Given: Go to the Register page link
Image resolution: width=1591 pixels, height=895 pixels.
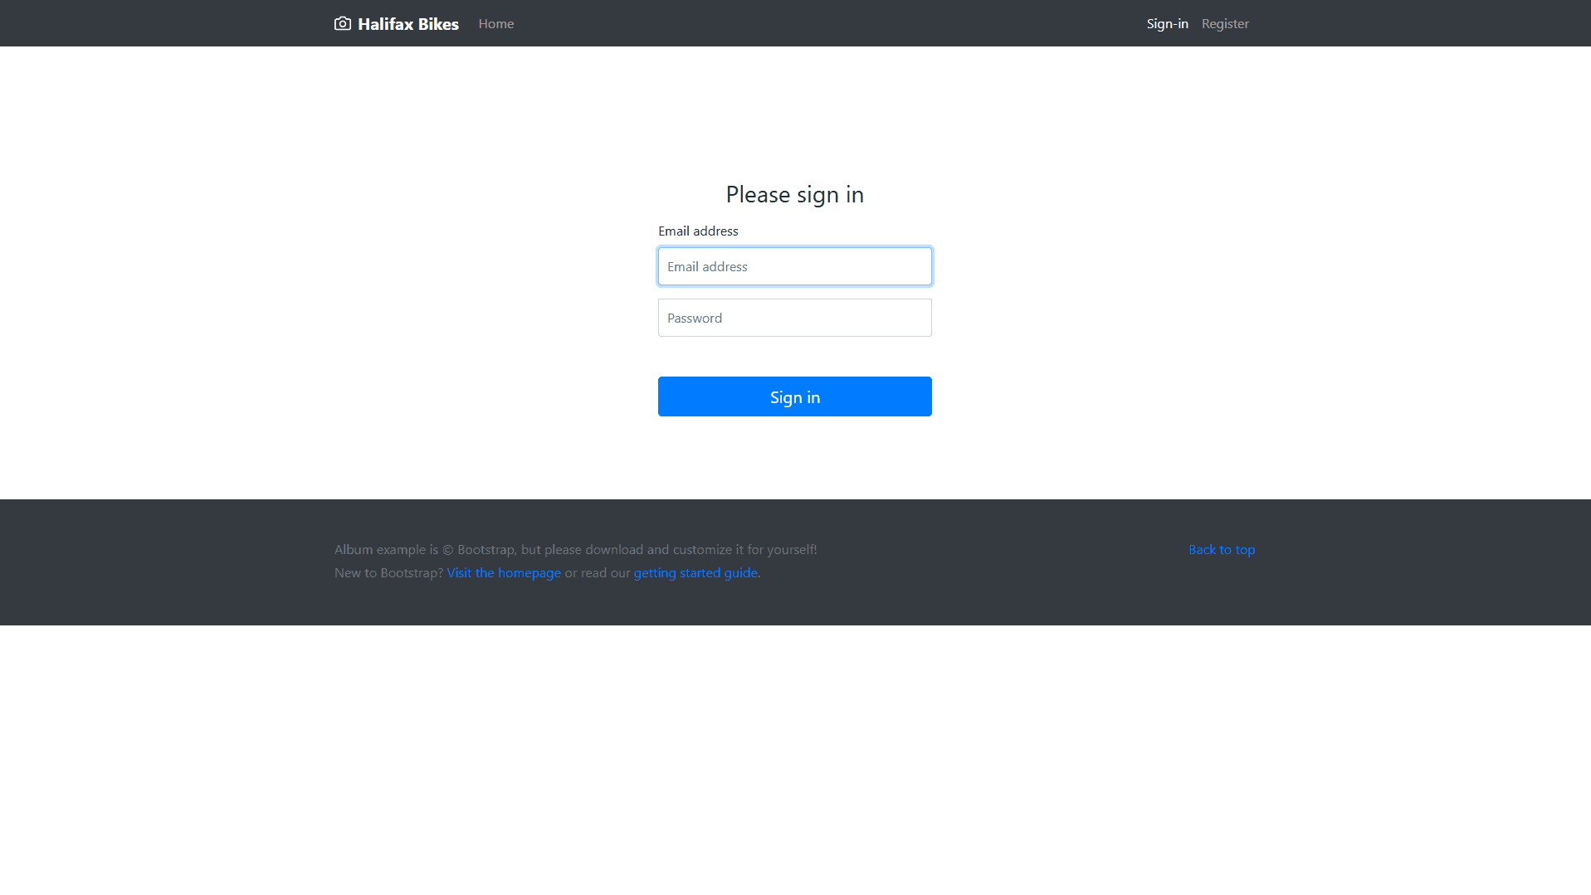Looking at the screenshot, I should coord(1224,24).
